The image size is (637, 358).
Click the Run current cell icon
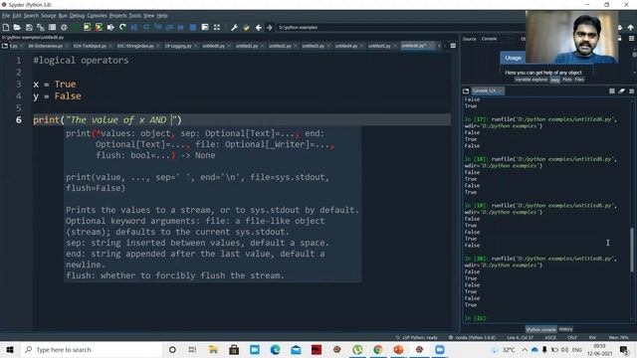click(87, 27)
